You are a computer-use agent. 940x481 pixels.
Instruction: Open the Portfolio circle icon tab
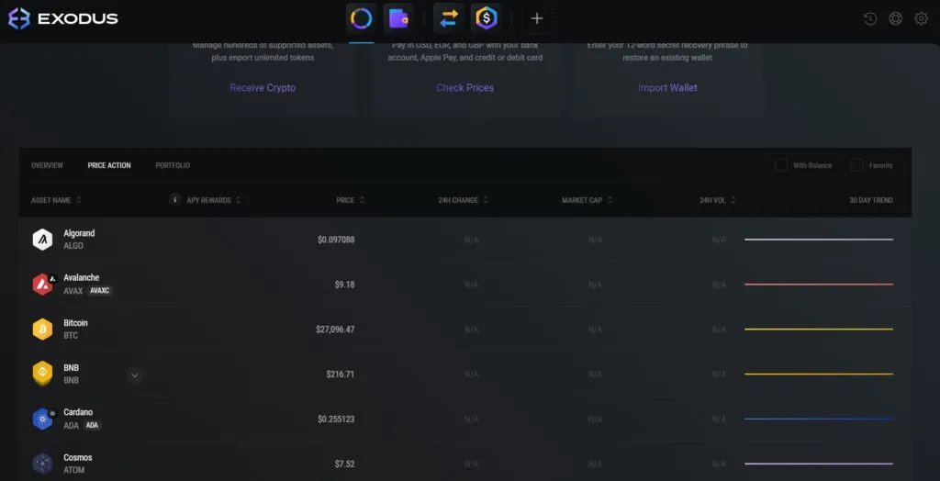click(x=361, y=18)
